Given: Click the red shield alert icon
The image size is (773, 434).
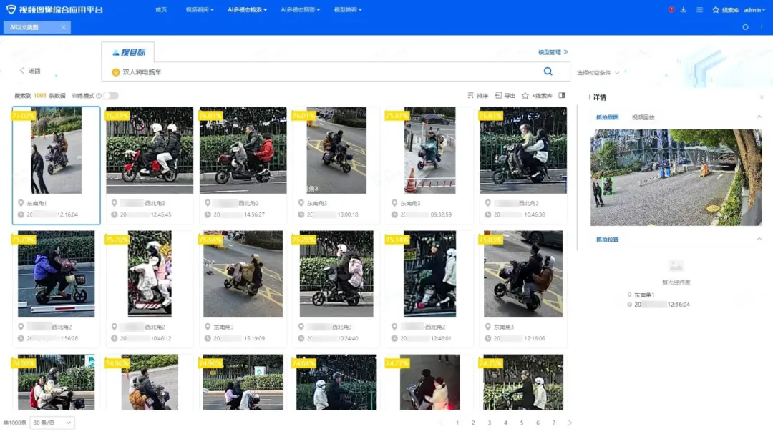Looking at the screenshot, I should click(671, 10).
